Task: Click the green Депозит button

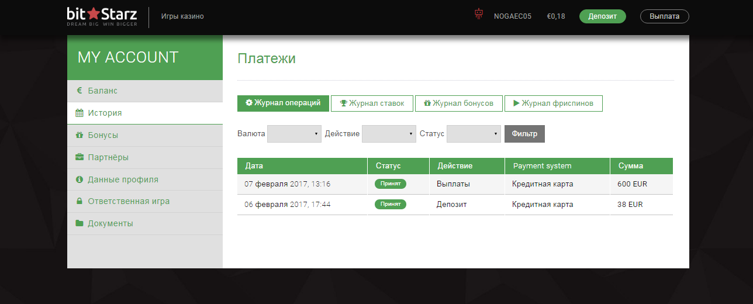Action: click(x=603, y=16)
